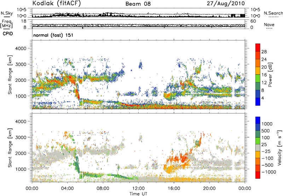Click the "Power [dB]" colorbar title
This screenshot has height=196, width=283.
(x=270, y=75)
